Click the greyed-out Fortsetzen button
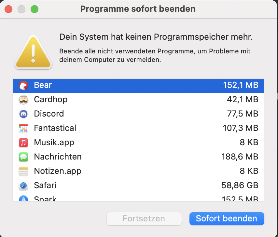The width and height of the screenshot is (278, 237). [x=144, y=219]
